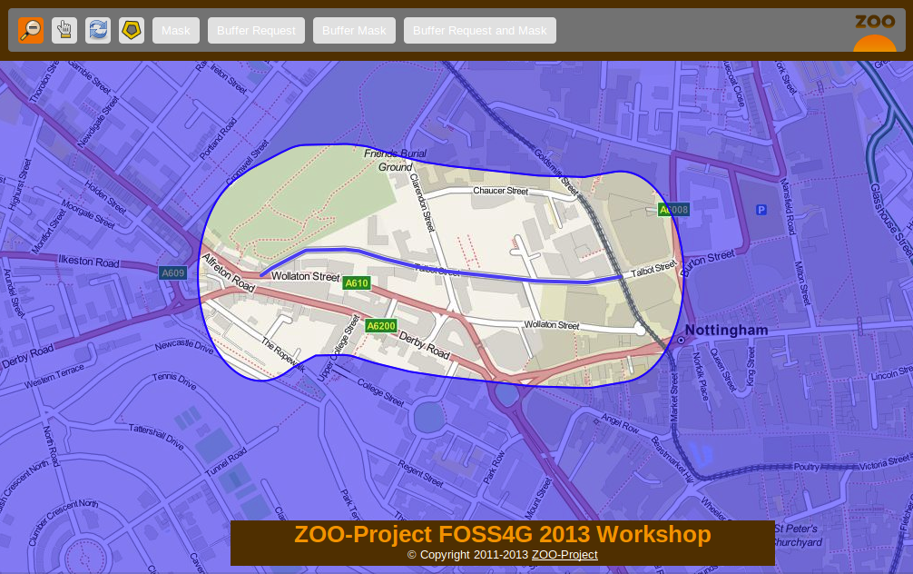The height and width of the screenshot is (574, 913).
Task: Click the blue parking P symbol
Action: pyautogui.click(x=761, y=210)
